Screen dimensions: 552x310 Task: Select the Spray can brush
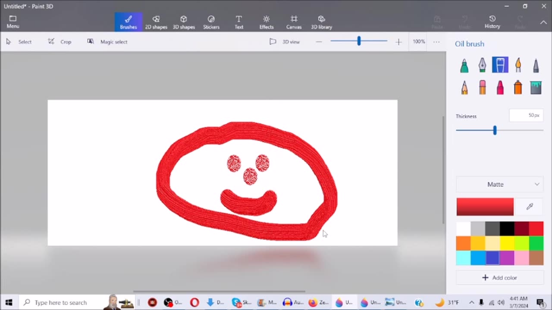tap(518, 87)
